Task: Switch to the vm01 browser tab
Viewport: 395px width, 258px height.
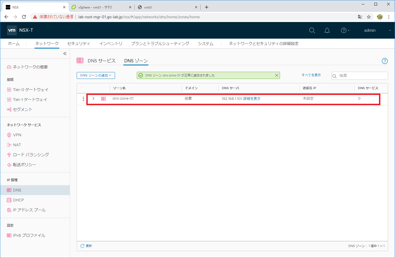Action: click(x=167, y=7)
